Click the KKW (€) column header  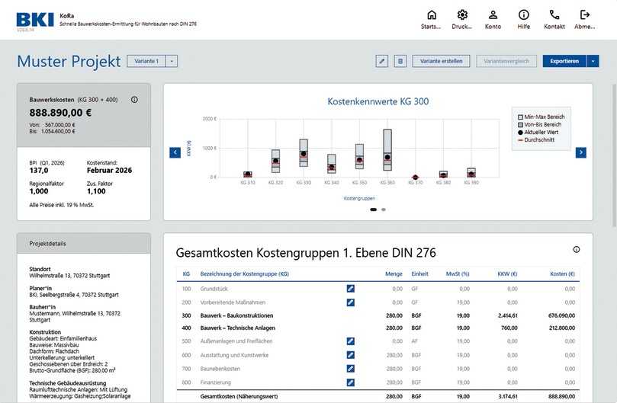coord(507,274)
